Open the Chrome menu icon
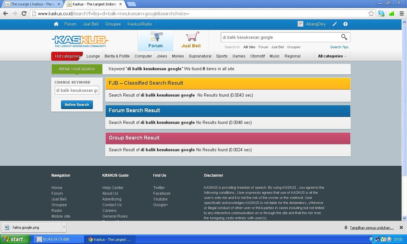The image size is (407, 244). 401,14
